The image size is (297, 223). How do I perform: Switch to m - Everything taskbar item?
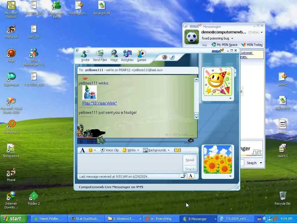(x=161, y=219)
